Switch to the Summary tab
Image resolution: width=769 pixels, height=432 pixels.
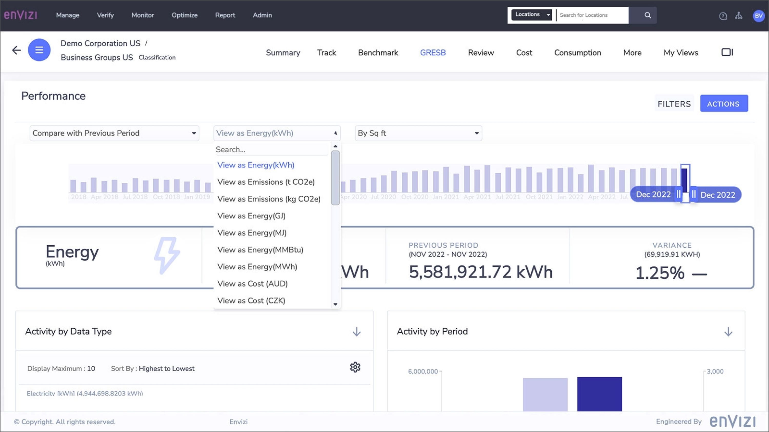(x=283, y=53)
